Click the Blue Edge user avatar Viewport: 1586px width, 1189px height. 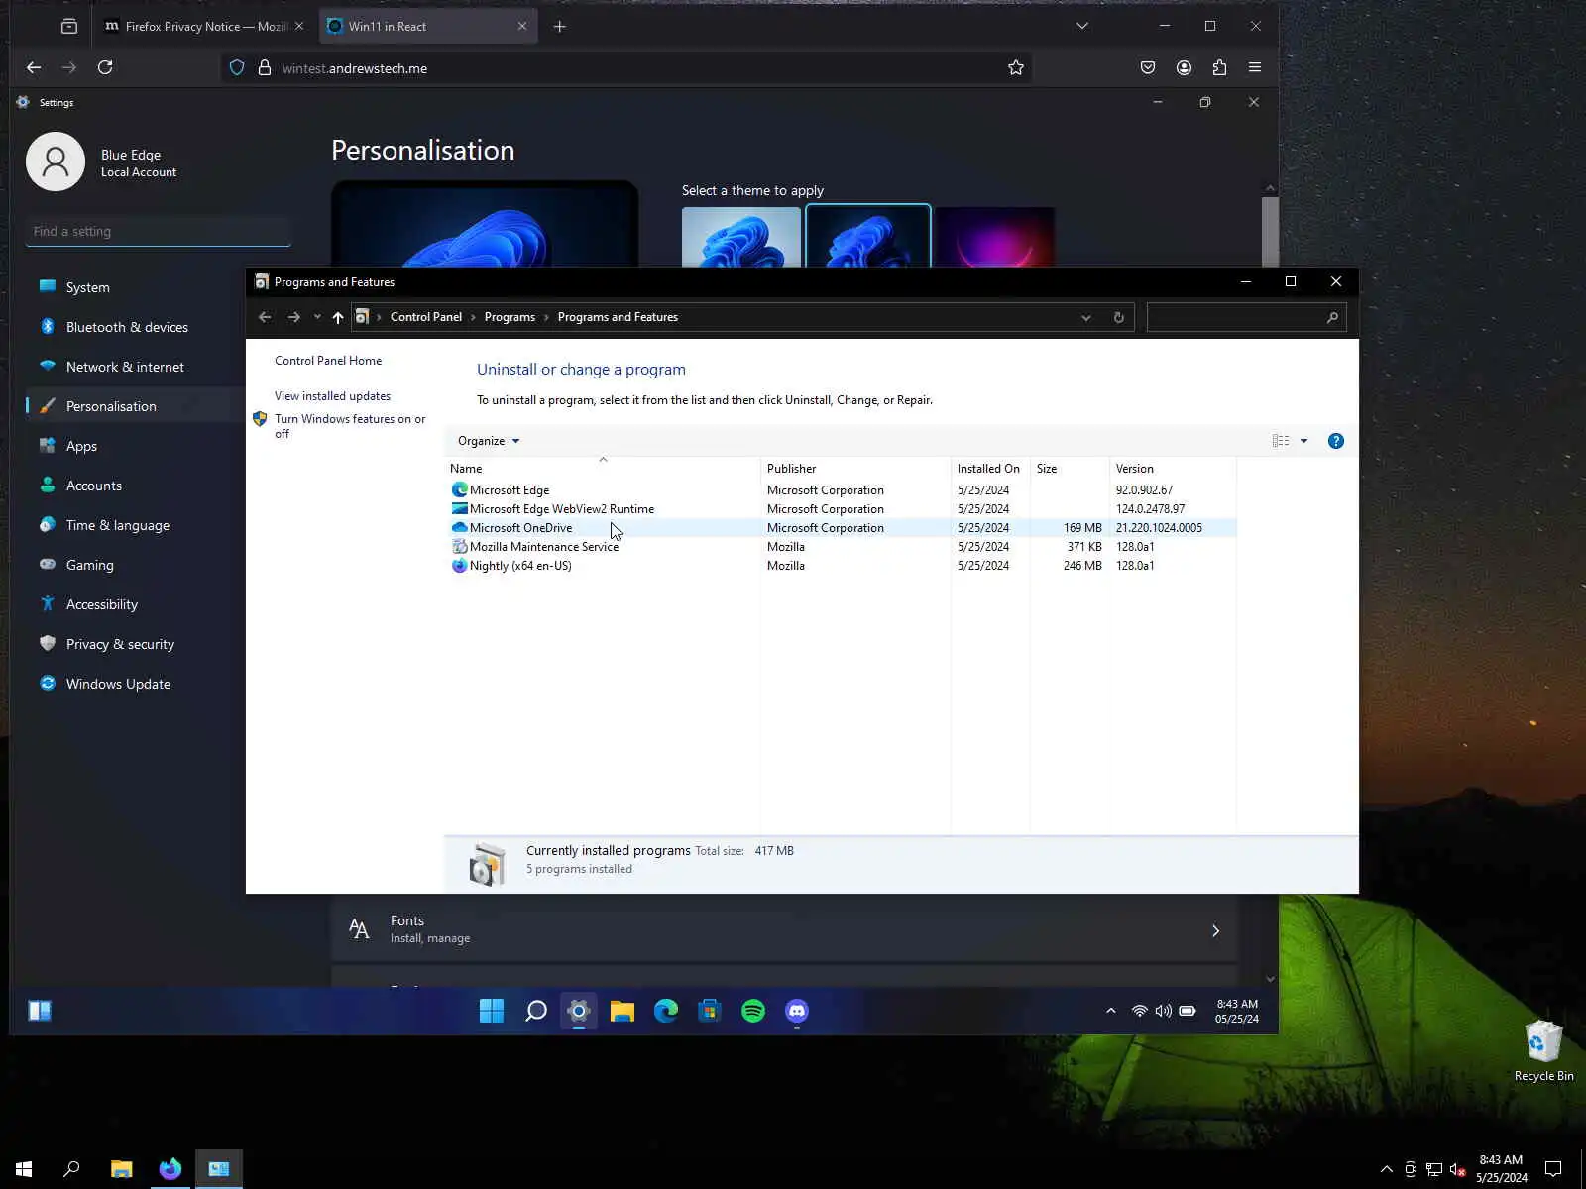pyautogui.click(x=56, y=162)
